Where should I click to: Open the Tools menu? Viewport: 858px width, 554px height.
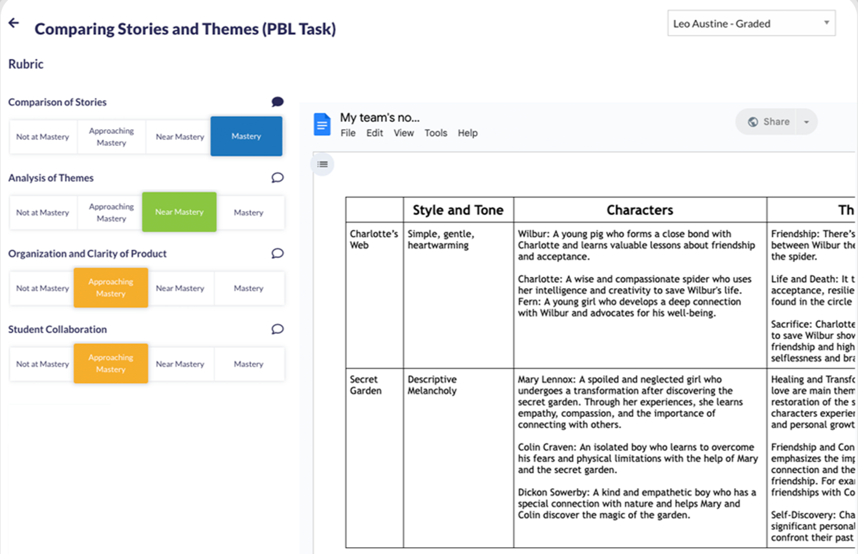[x=435, y=133]
